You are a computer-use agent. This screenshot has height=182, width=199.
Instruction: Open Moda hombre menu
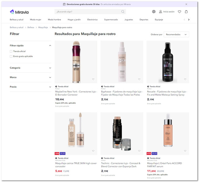tap(54, 20)
